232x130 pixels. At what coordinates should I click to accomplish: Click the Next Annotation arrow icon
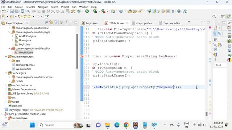pyautogui.click(x=3, y=17)
